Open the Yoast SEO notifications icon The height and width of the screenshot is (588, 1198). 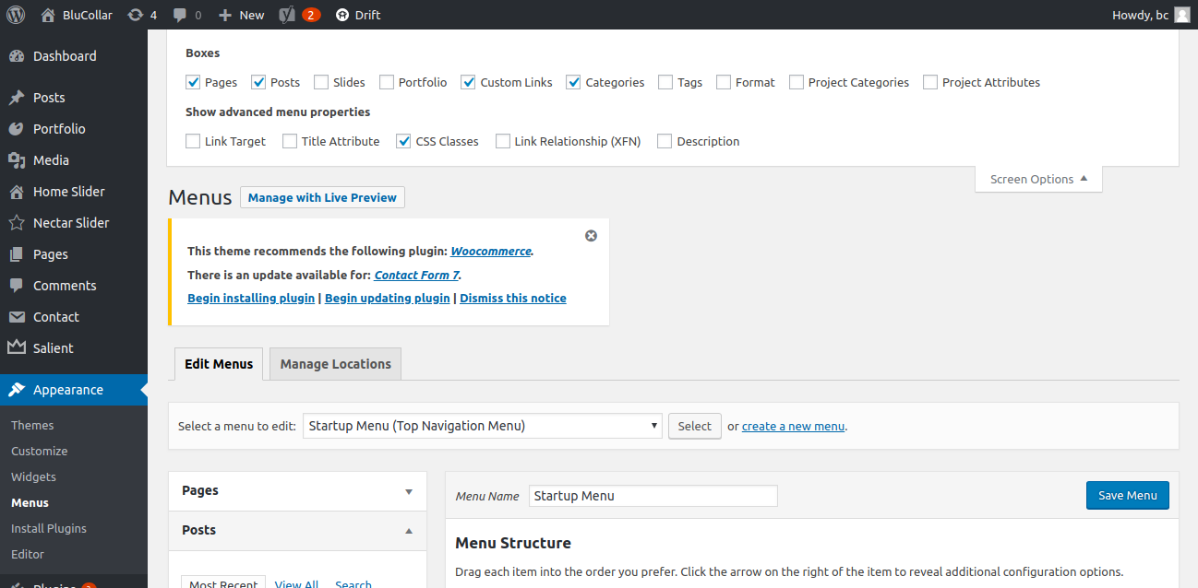coord(287,15)
